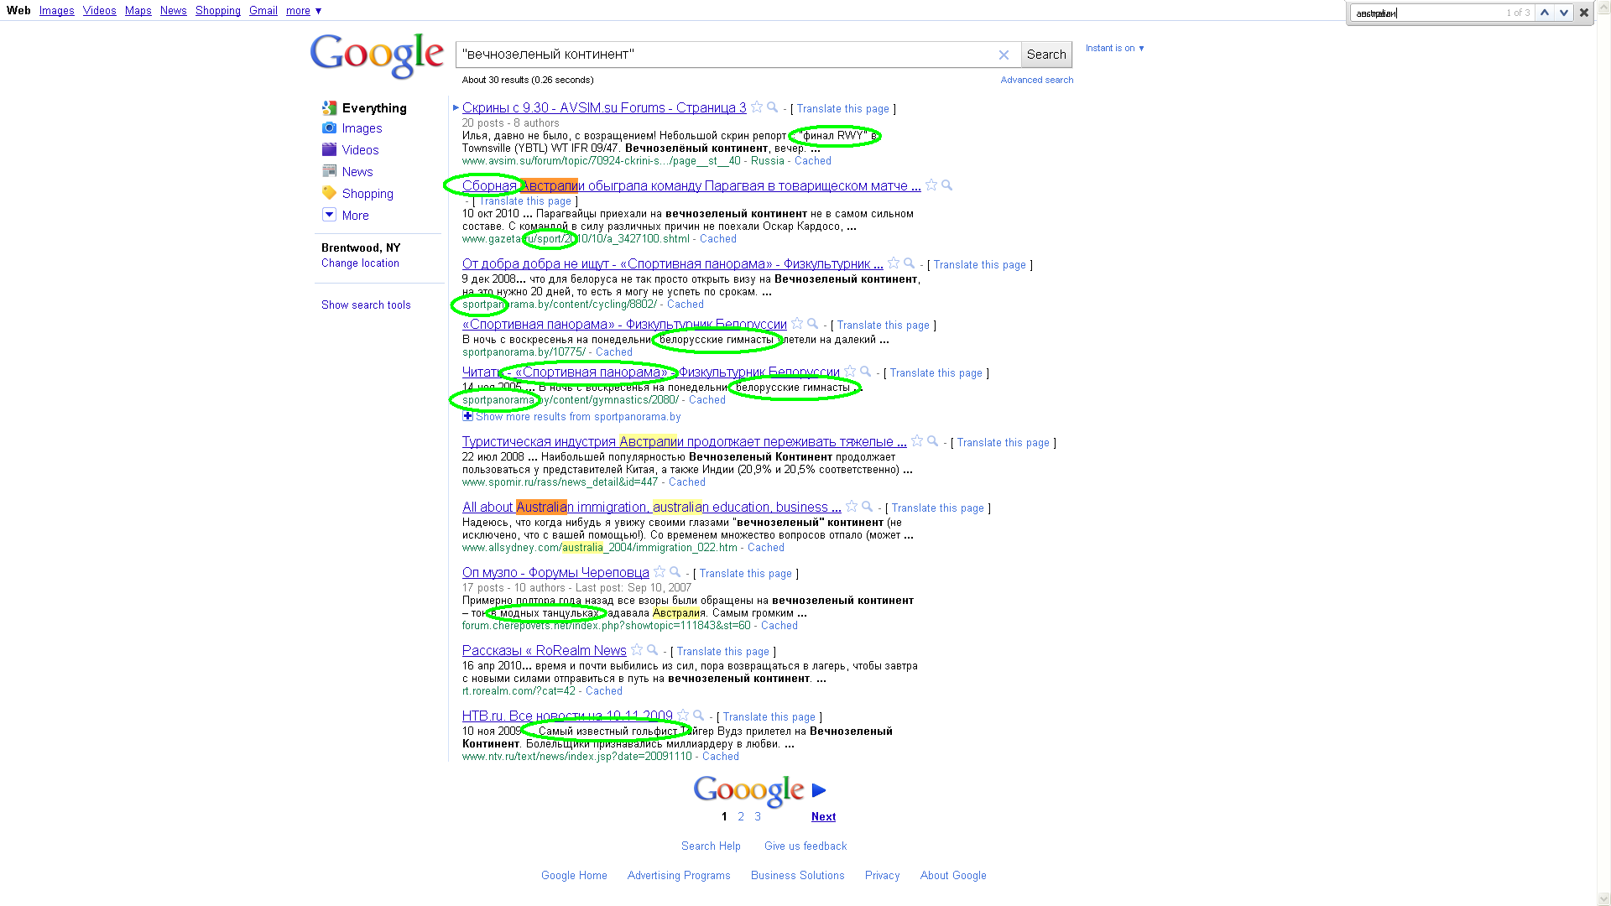The width and height of the screenshot is (1611, 906).
Task: Star the All about Australian immigration result
Action: (x=852, y=507)
